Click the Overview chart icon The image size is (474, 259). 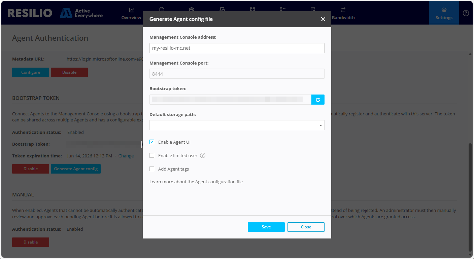[x=131, y=10]
